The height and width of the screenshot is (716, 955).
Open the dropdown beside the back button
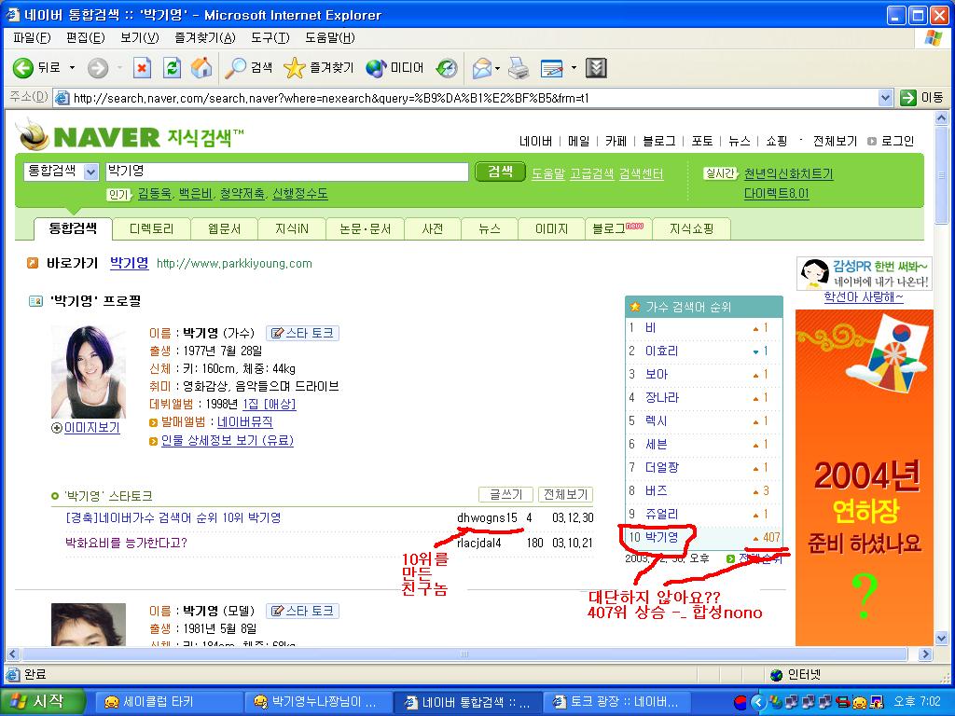(x=72, y=67)
